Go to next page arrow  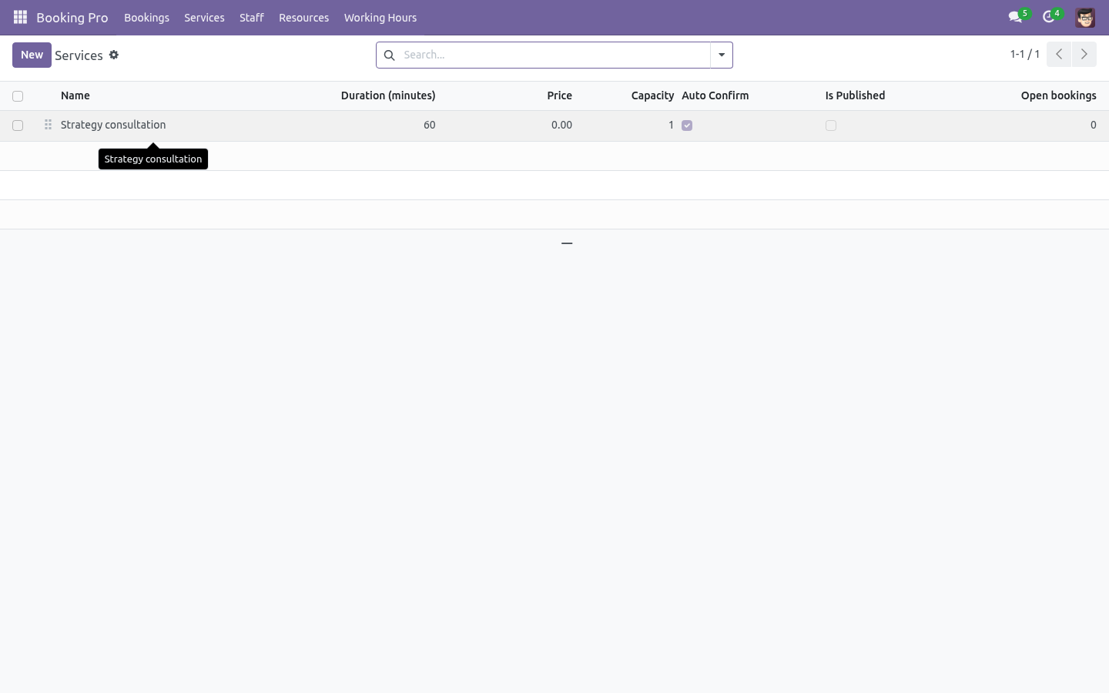tap(1084, 55)
